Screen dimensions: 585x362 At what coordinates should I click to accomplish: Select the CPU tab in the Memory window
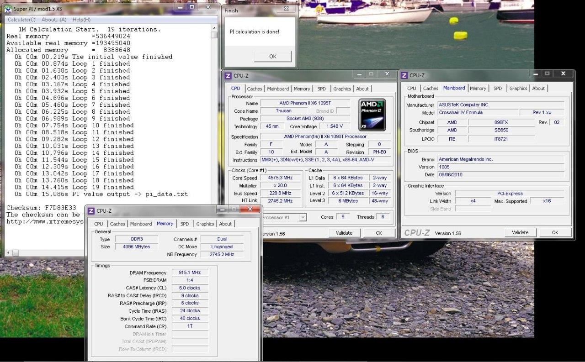(x=99, y=224)
